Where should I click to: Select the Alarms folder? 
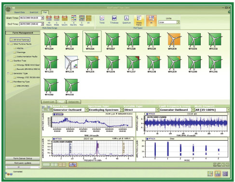pos(18,48)
